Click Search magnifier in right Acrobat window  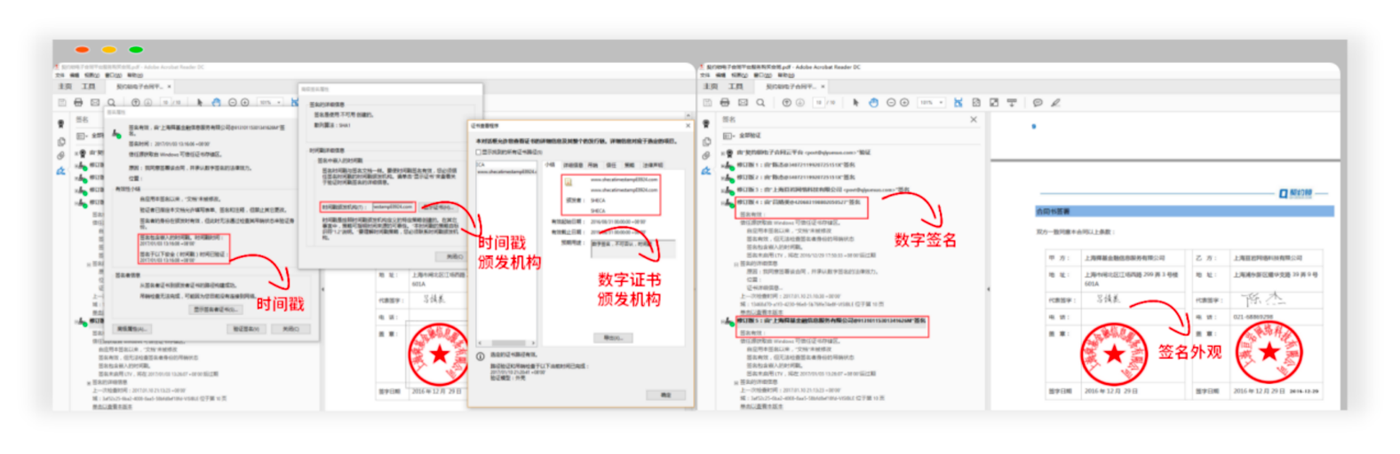[x=760, y=103]
